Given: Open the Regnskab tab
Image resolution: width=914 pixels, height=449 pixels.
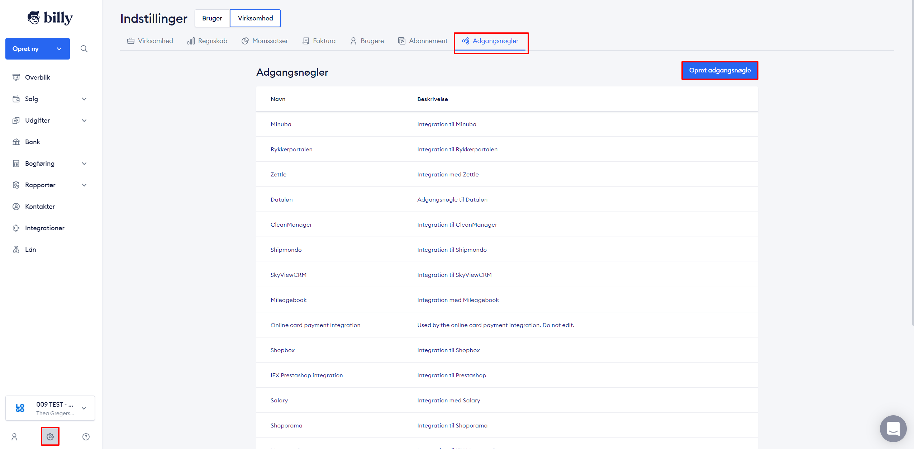Looking at the screenshot, I should (x=207, y=41).
